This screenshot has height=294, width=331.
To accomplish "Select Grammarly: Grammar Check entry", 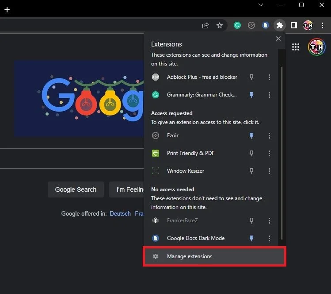I will point(202,95).
